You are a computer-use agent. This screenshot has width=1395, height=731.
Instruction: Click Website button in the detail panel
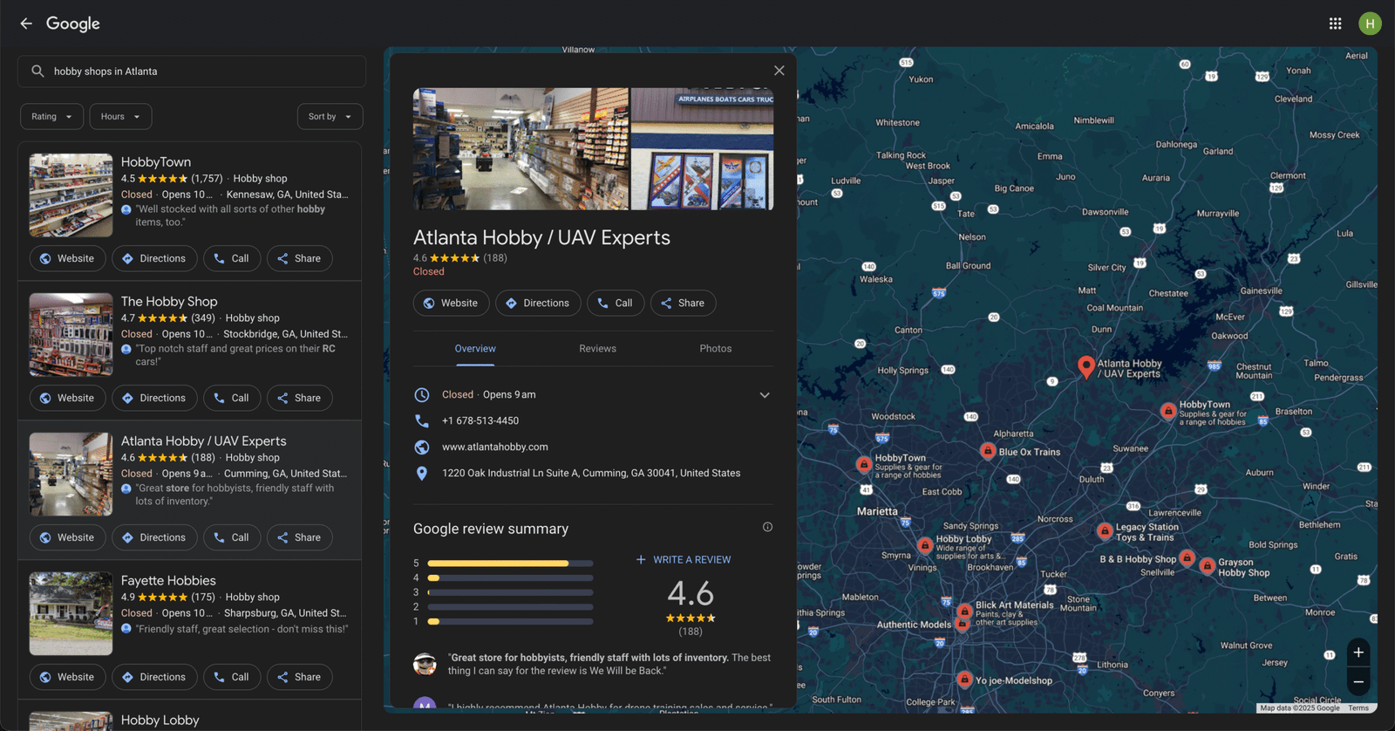pos(451,303)
